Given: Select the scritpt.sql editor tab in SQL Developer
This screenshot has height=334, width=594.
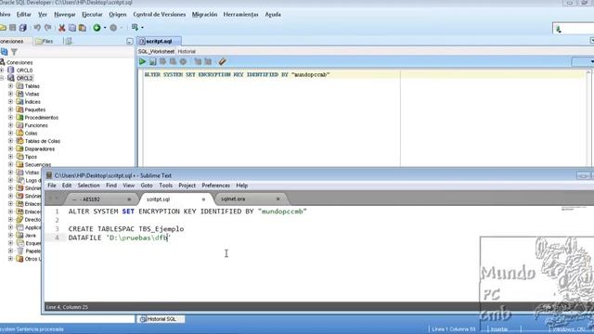Looking at the screenshot, I should [159, 41].
